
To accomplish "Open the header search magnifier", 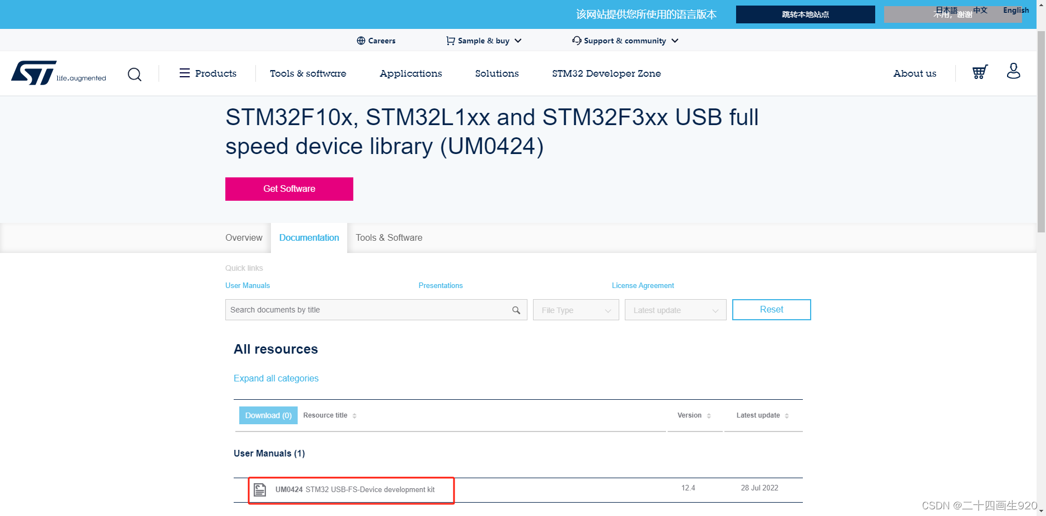I will tap(135, 73).
